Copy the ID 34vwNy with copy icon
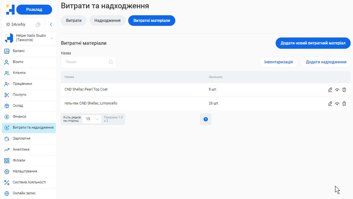The image size is (353, 199). point(38,25)
